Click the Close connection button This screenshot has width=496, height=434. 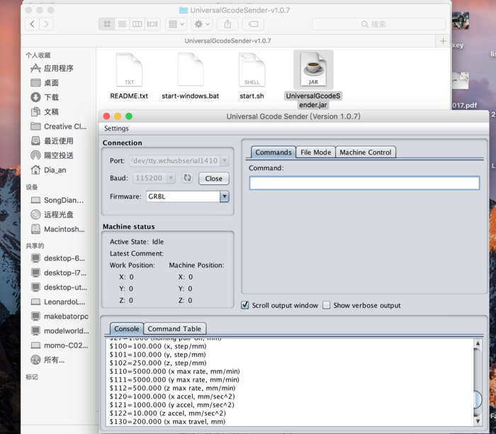click(214, 179)
